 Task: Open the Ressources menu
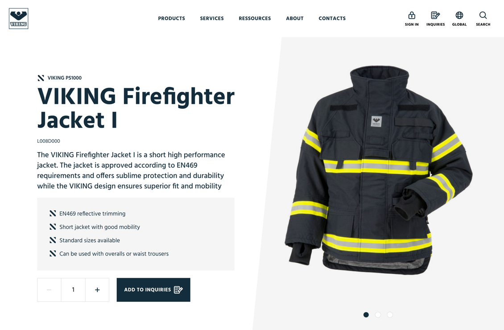tap(255, 18)
